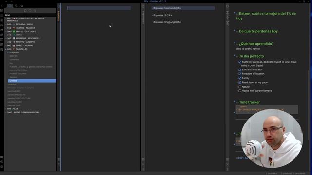Click the '<%tp.user.pinggoogle()%>' line
This screenshot has height=175, width=312.
pyautogui.click(x=167, y=22)
